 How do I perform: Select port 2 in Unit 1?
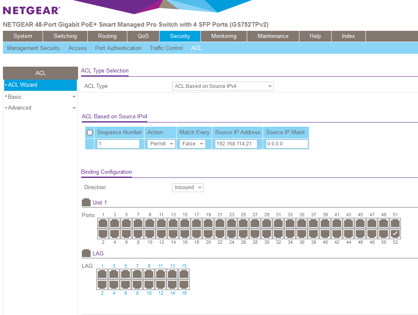pyautogui.click(x=103, y=234)
